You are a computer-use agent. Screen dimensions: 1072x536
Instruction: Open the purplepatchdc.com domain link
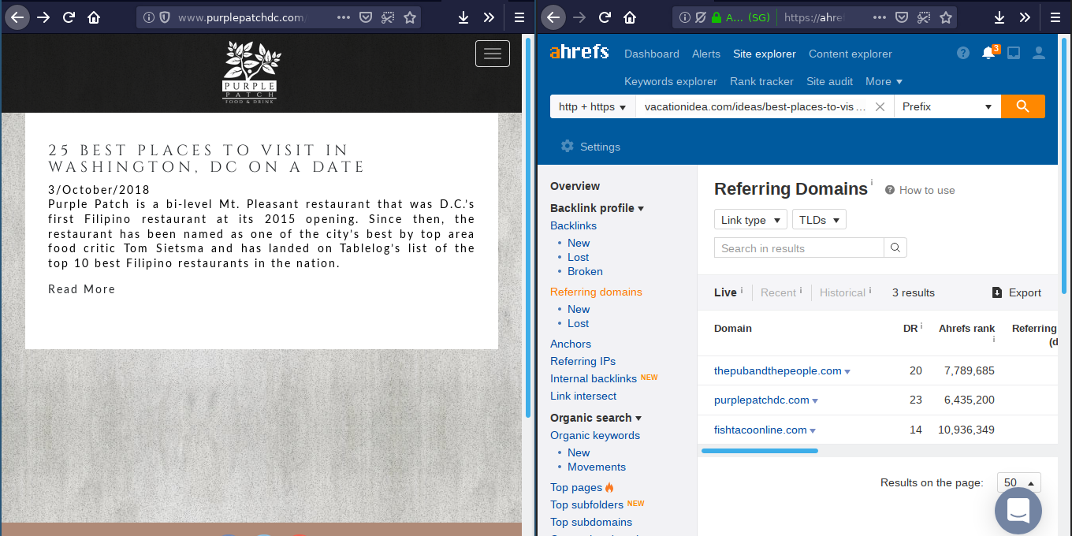coord(761,400)
